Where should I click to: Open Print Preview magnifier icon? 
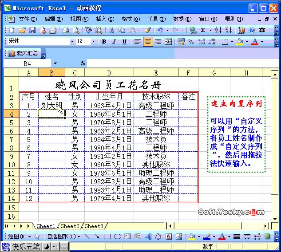(76, 30)
